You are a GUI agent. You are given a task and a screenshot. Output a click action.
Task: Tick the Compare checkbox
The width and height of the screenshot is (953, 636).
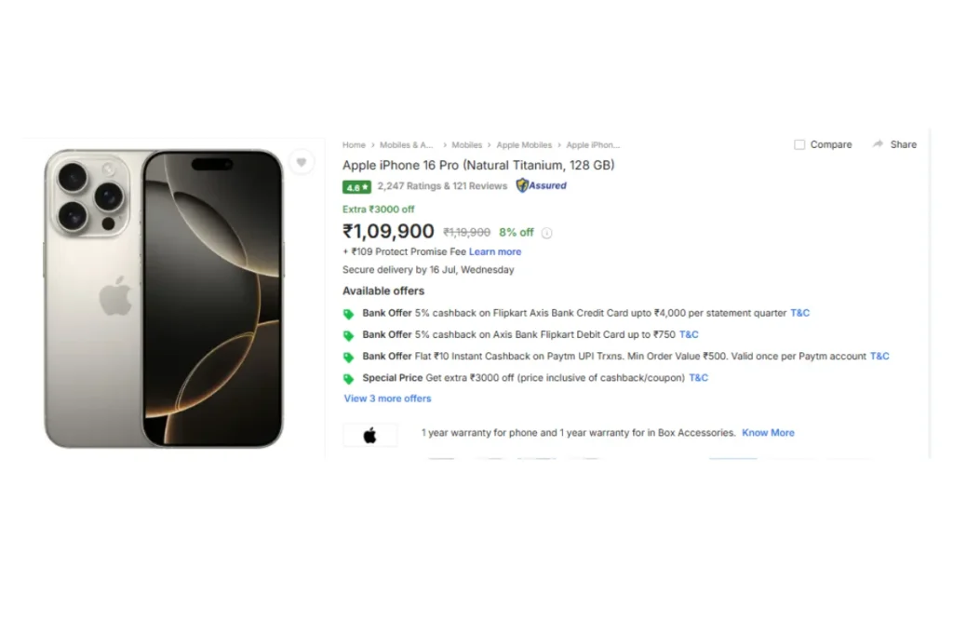click(799, 144)
